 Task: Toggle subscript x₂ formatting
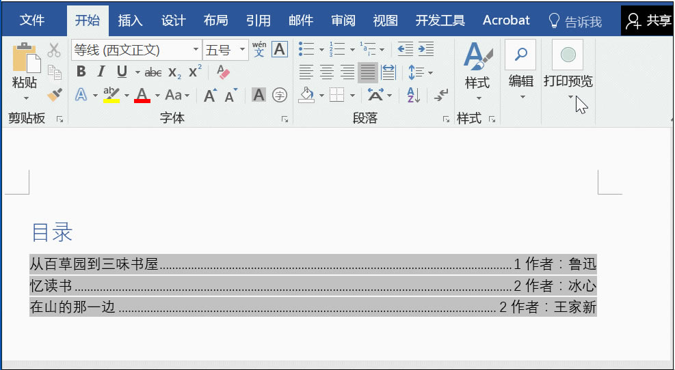174,72
